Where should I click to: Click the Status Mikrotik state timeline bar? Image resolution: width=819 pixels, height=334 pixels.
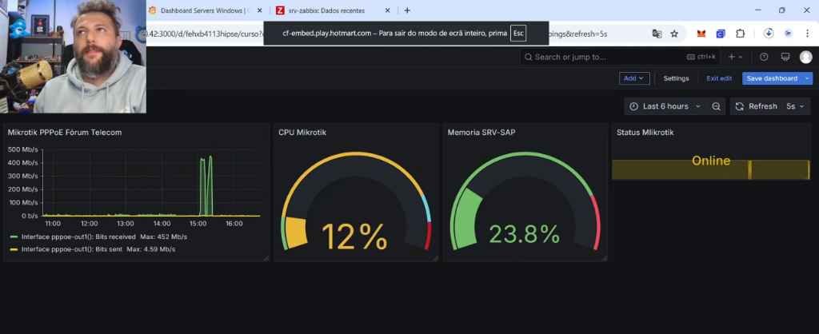[711, 170]
